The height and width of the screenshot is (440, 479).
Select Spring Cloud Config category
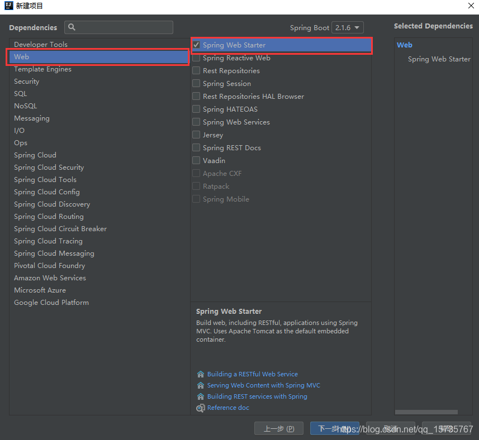point(99,192)
